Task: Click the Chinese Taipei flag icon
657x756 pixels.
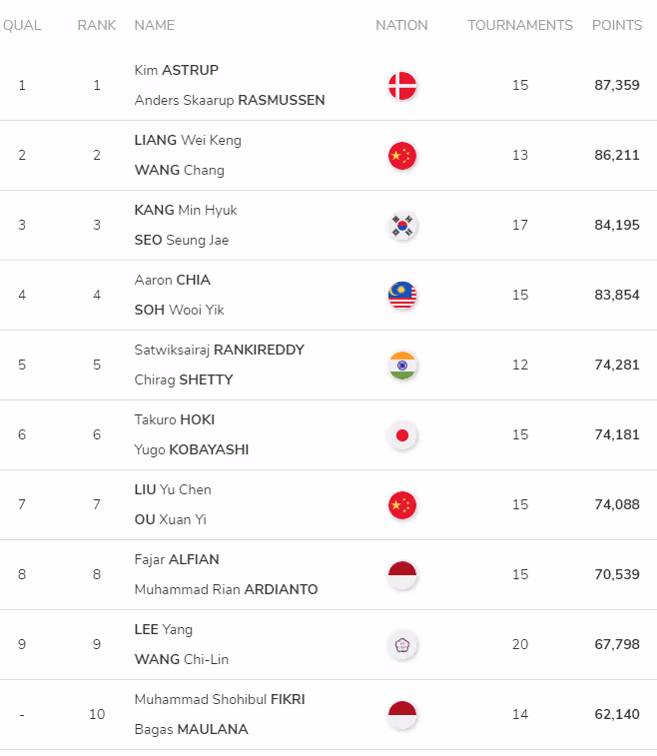Action: [402, 645]
